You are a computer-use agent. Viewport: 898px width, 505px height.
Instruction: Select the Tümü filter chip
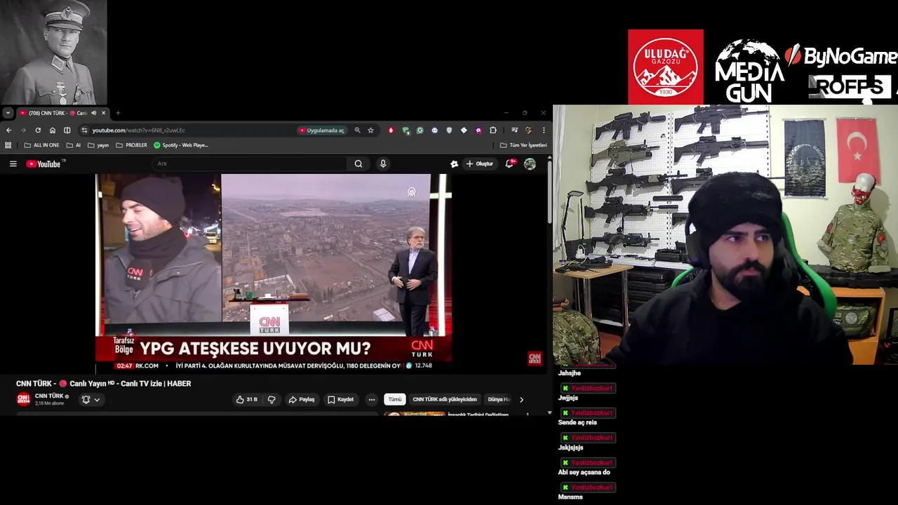pos(395,399)
